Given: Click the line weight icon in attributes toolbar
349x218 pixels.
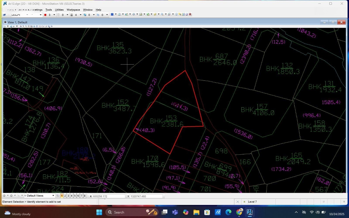Looking at the screenshot, I should point(72,15).
